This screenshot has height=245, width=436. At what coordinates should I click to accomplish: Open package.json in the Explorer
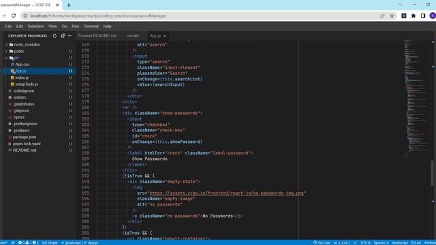[25, 137]
